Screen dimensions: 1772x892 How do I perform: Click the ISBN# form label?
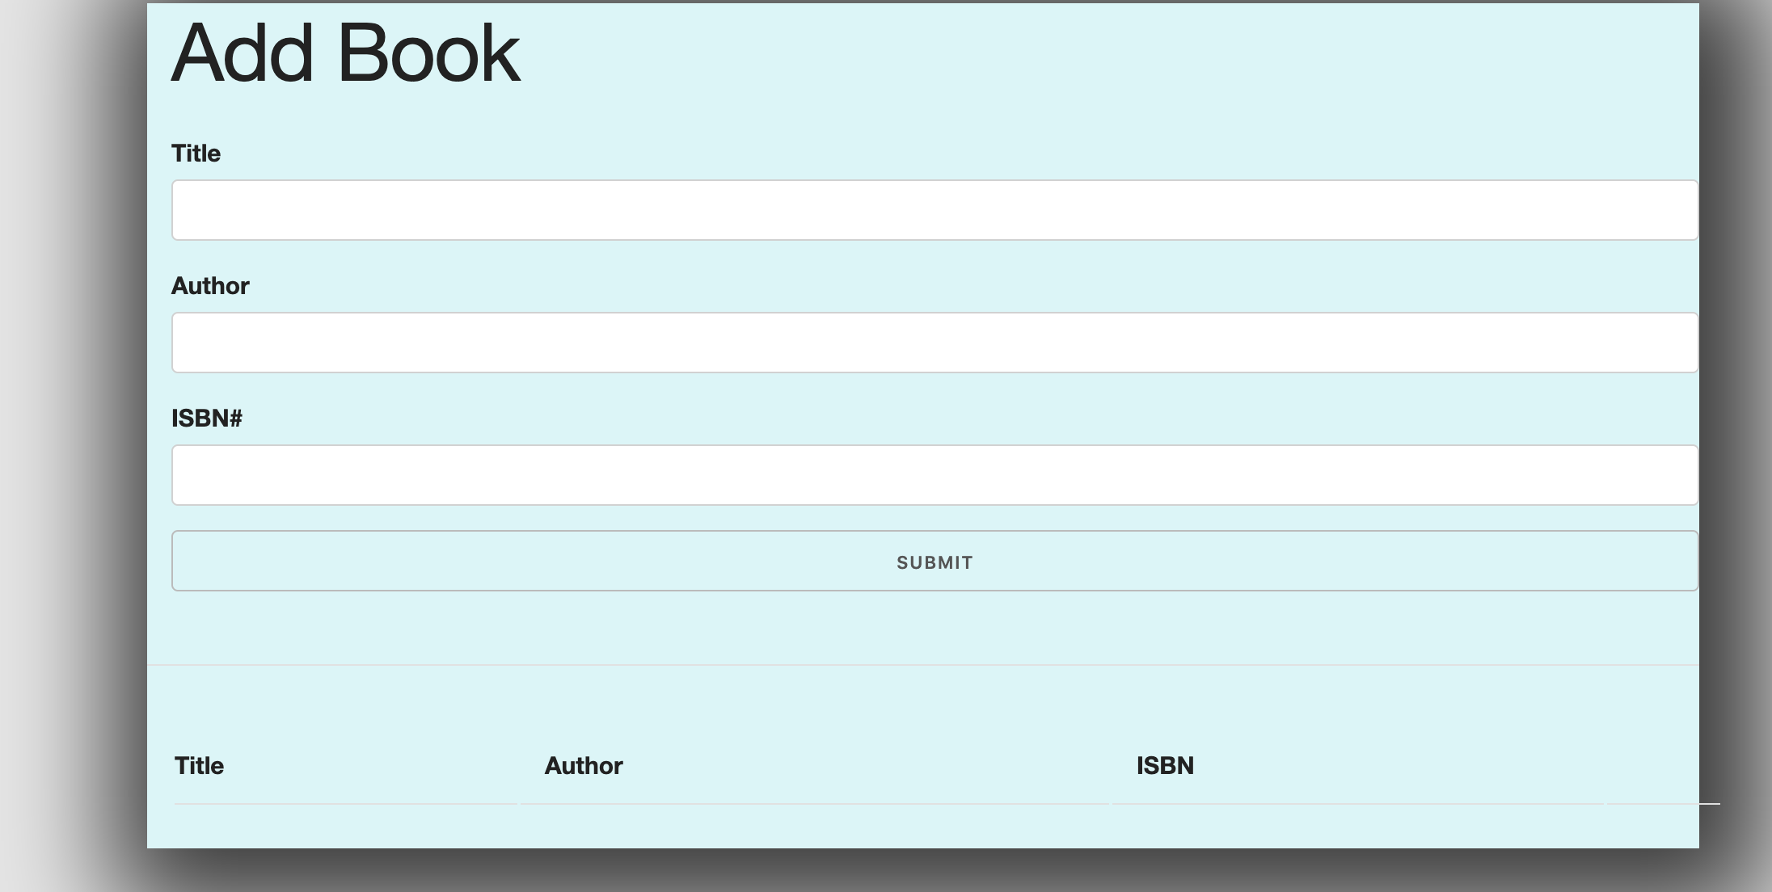click(206, 419)
